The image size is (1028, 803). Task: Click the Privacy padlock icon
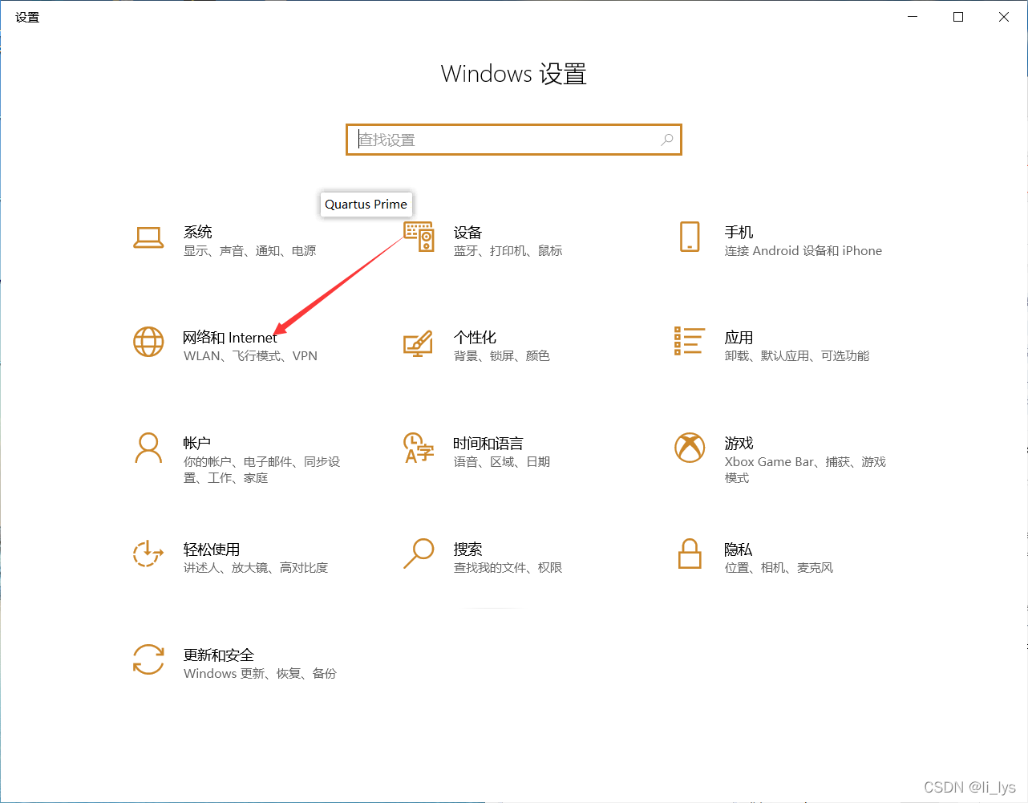click(x=690, y=554)
